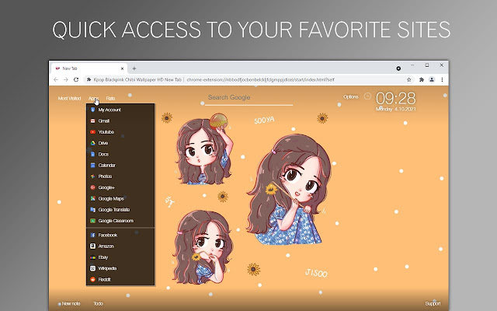Go to Facebook from the list
This screenshot has width=497, height=311.
120,235
